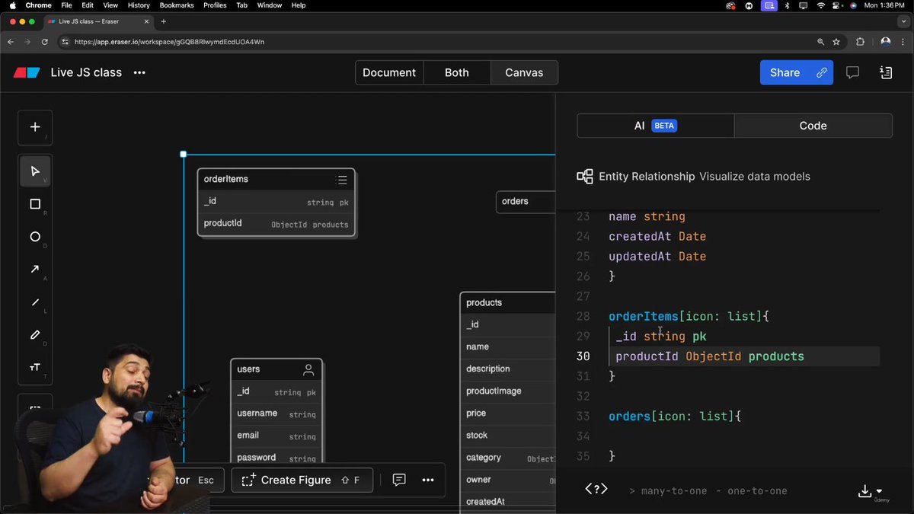914x514 pixels.
Task: Open the Profiles menu
Action: 215,5
